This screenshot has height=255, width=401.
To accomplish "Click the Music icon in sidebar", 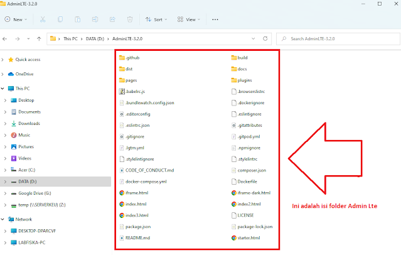I will pyautogui.click(x=14, y=135).
